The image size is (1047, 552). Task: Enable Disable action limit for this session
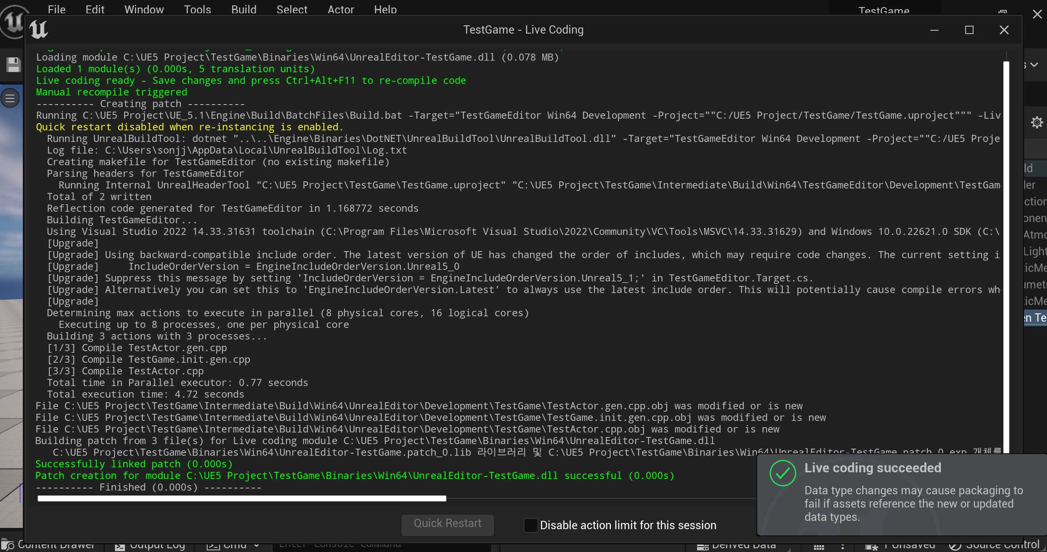point(531,525)
